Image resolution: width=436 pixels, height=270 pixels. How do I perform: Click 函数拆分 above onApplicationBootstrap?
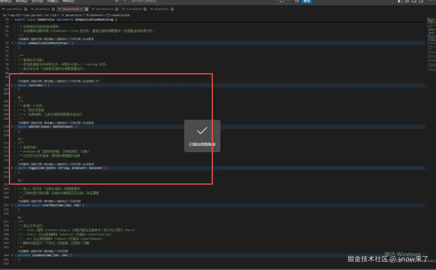[x=62, y=39]
